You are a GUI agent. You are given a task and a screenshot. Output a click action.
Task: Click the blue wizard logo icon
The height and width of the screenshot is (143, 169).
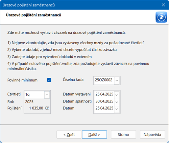tap(161, 17)
